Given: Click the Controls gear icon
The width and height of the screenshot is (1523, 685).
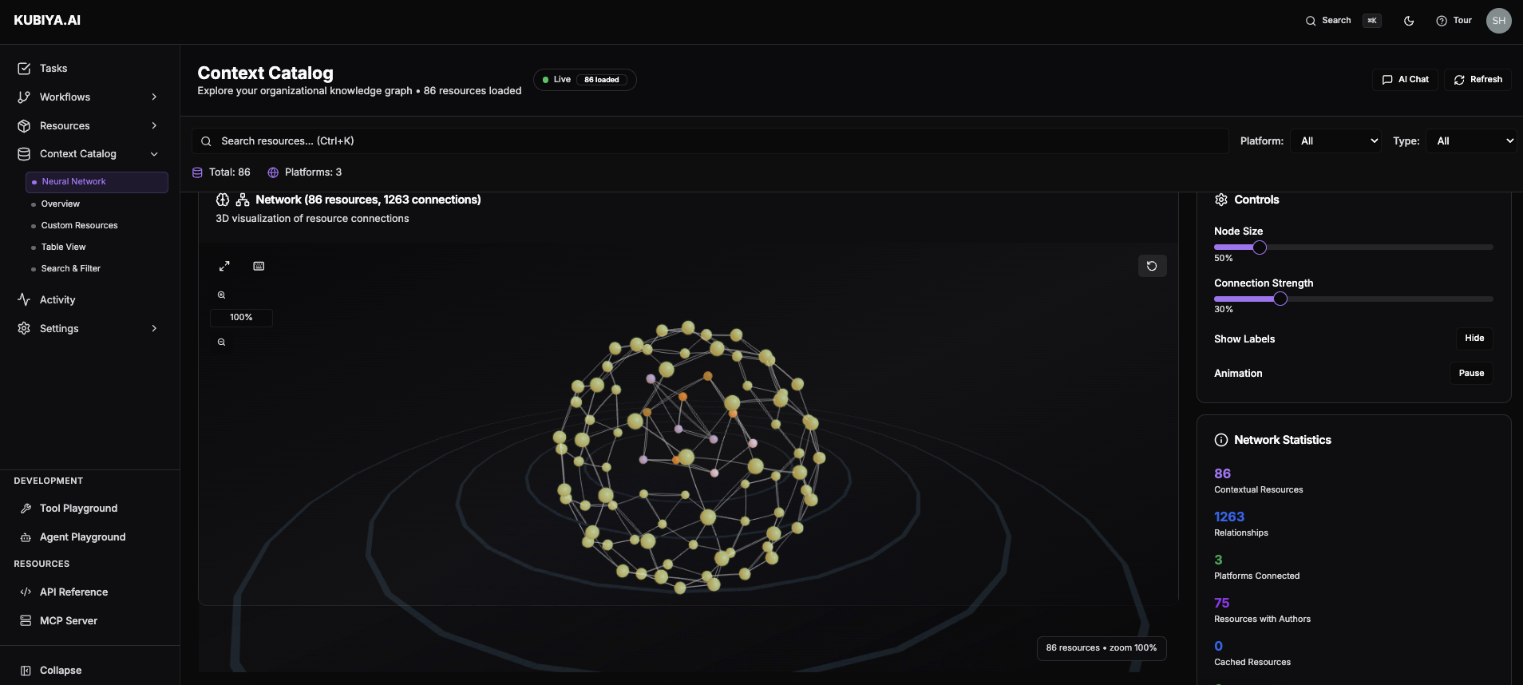Looking at the screenshot, I should click(x=1221, y=200).
